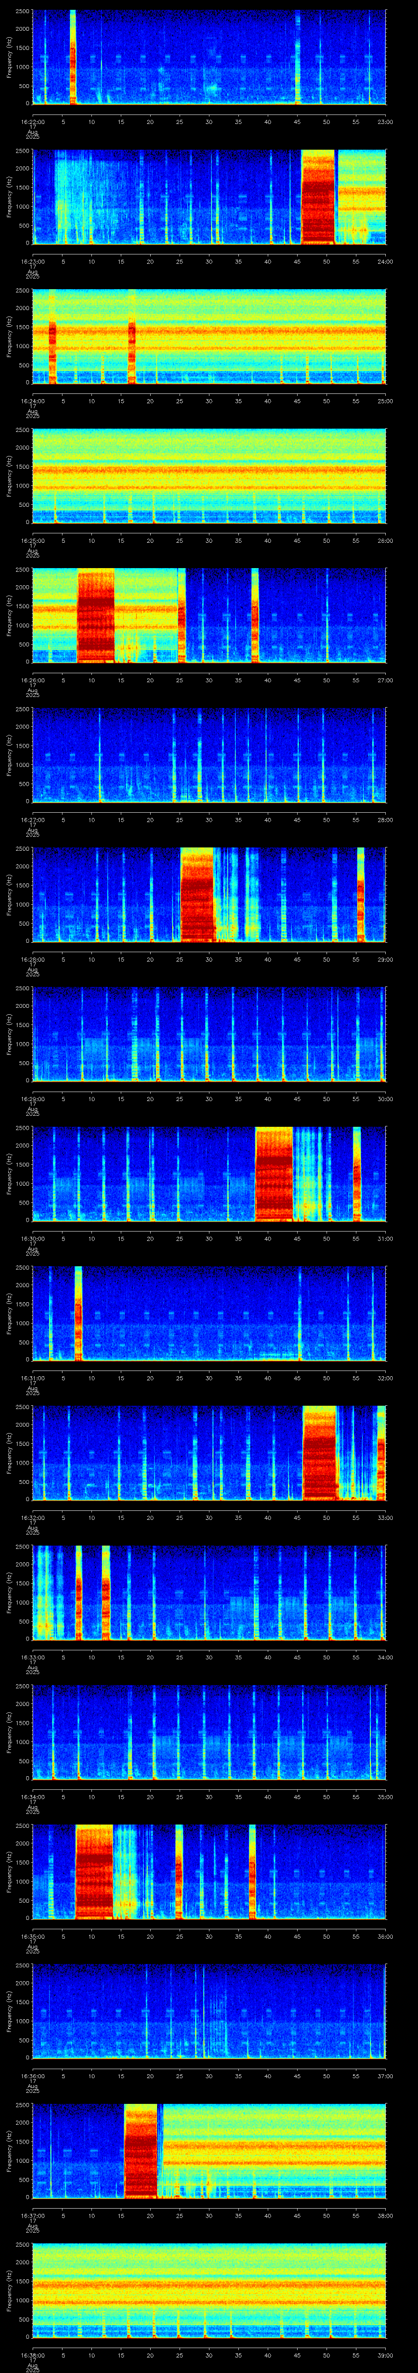Click the spectrogram panel starting at 16:38:00
This screenshot has width=418, height=2373.
209,2290
